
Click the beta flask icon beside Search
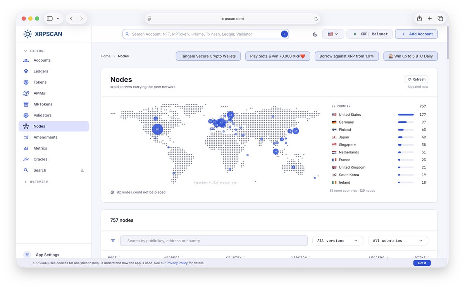[x=82, y=170]
